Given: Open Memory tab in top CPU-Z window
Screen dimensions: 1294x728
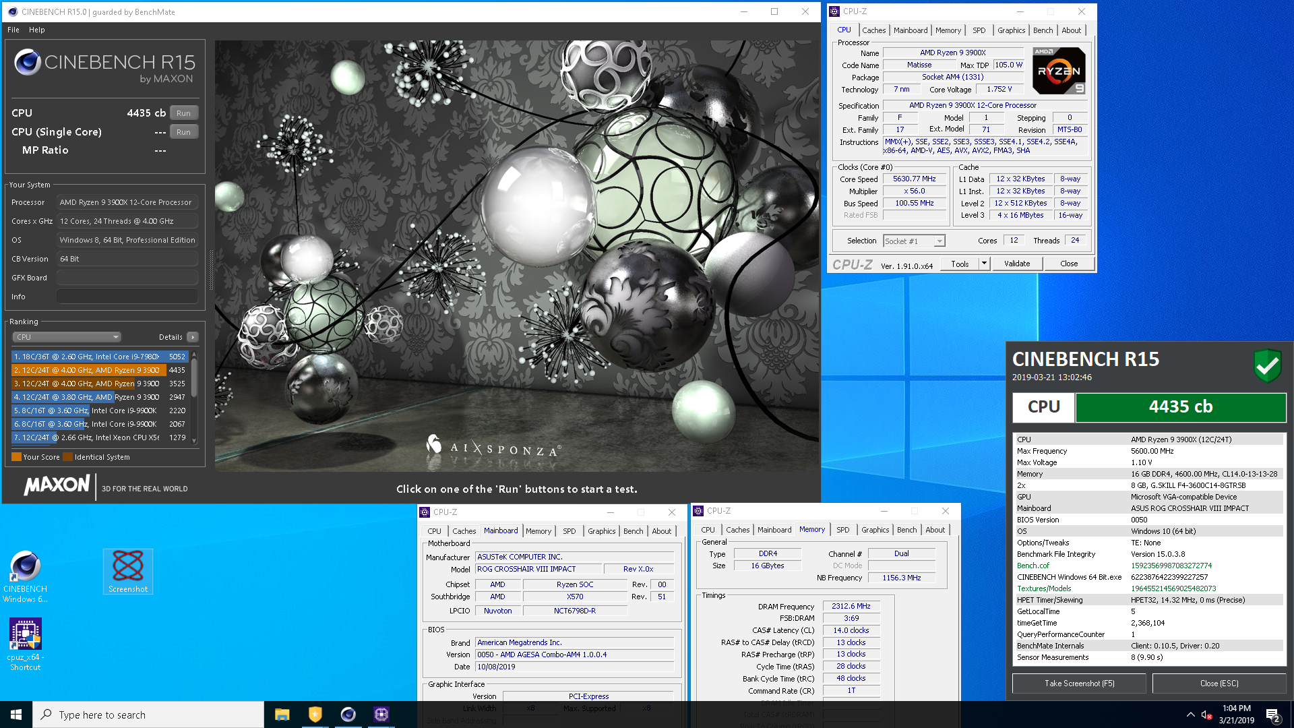Looking at the screenshot, I should click(948, 30).
